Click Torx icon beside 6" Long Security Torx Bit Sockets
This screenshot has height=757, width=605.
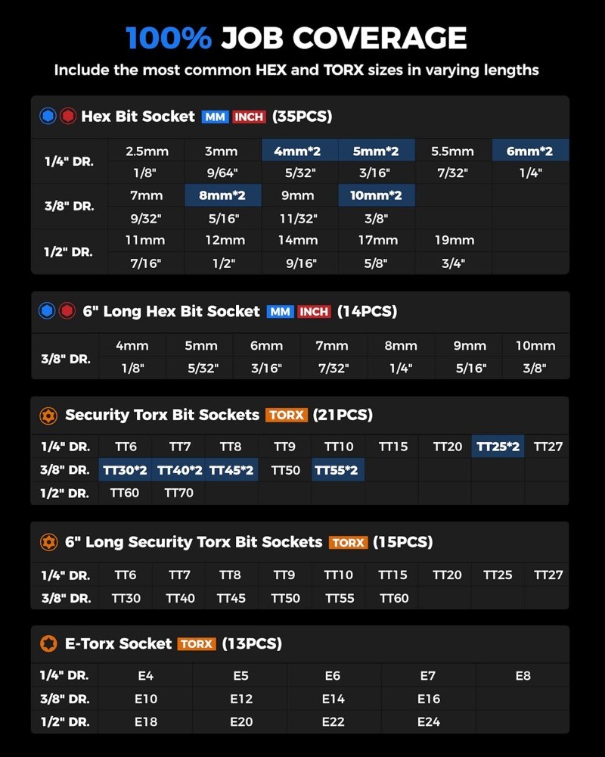49,542
